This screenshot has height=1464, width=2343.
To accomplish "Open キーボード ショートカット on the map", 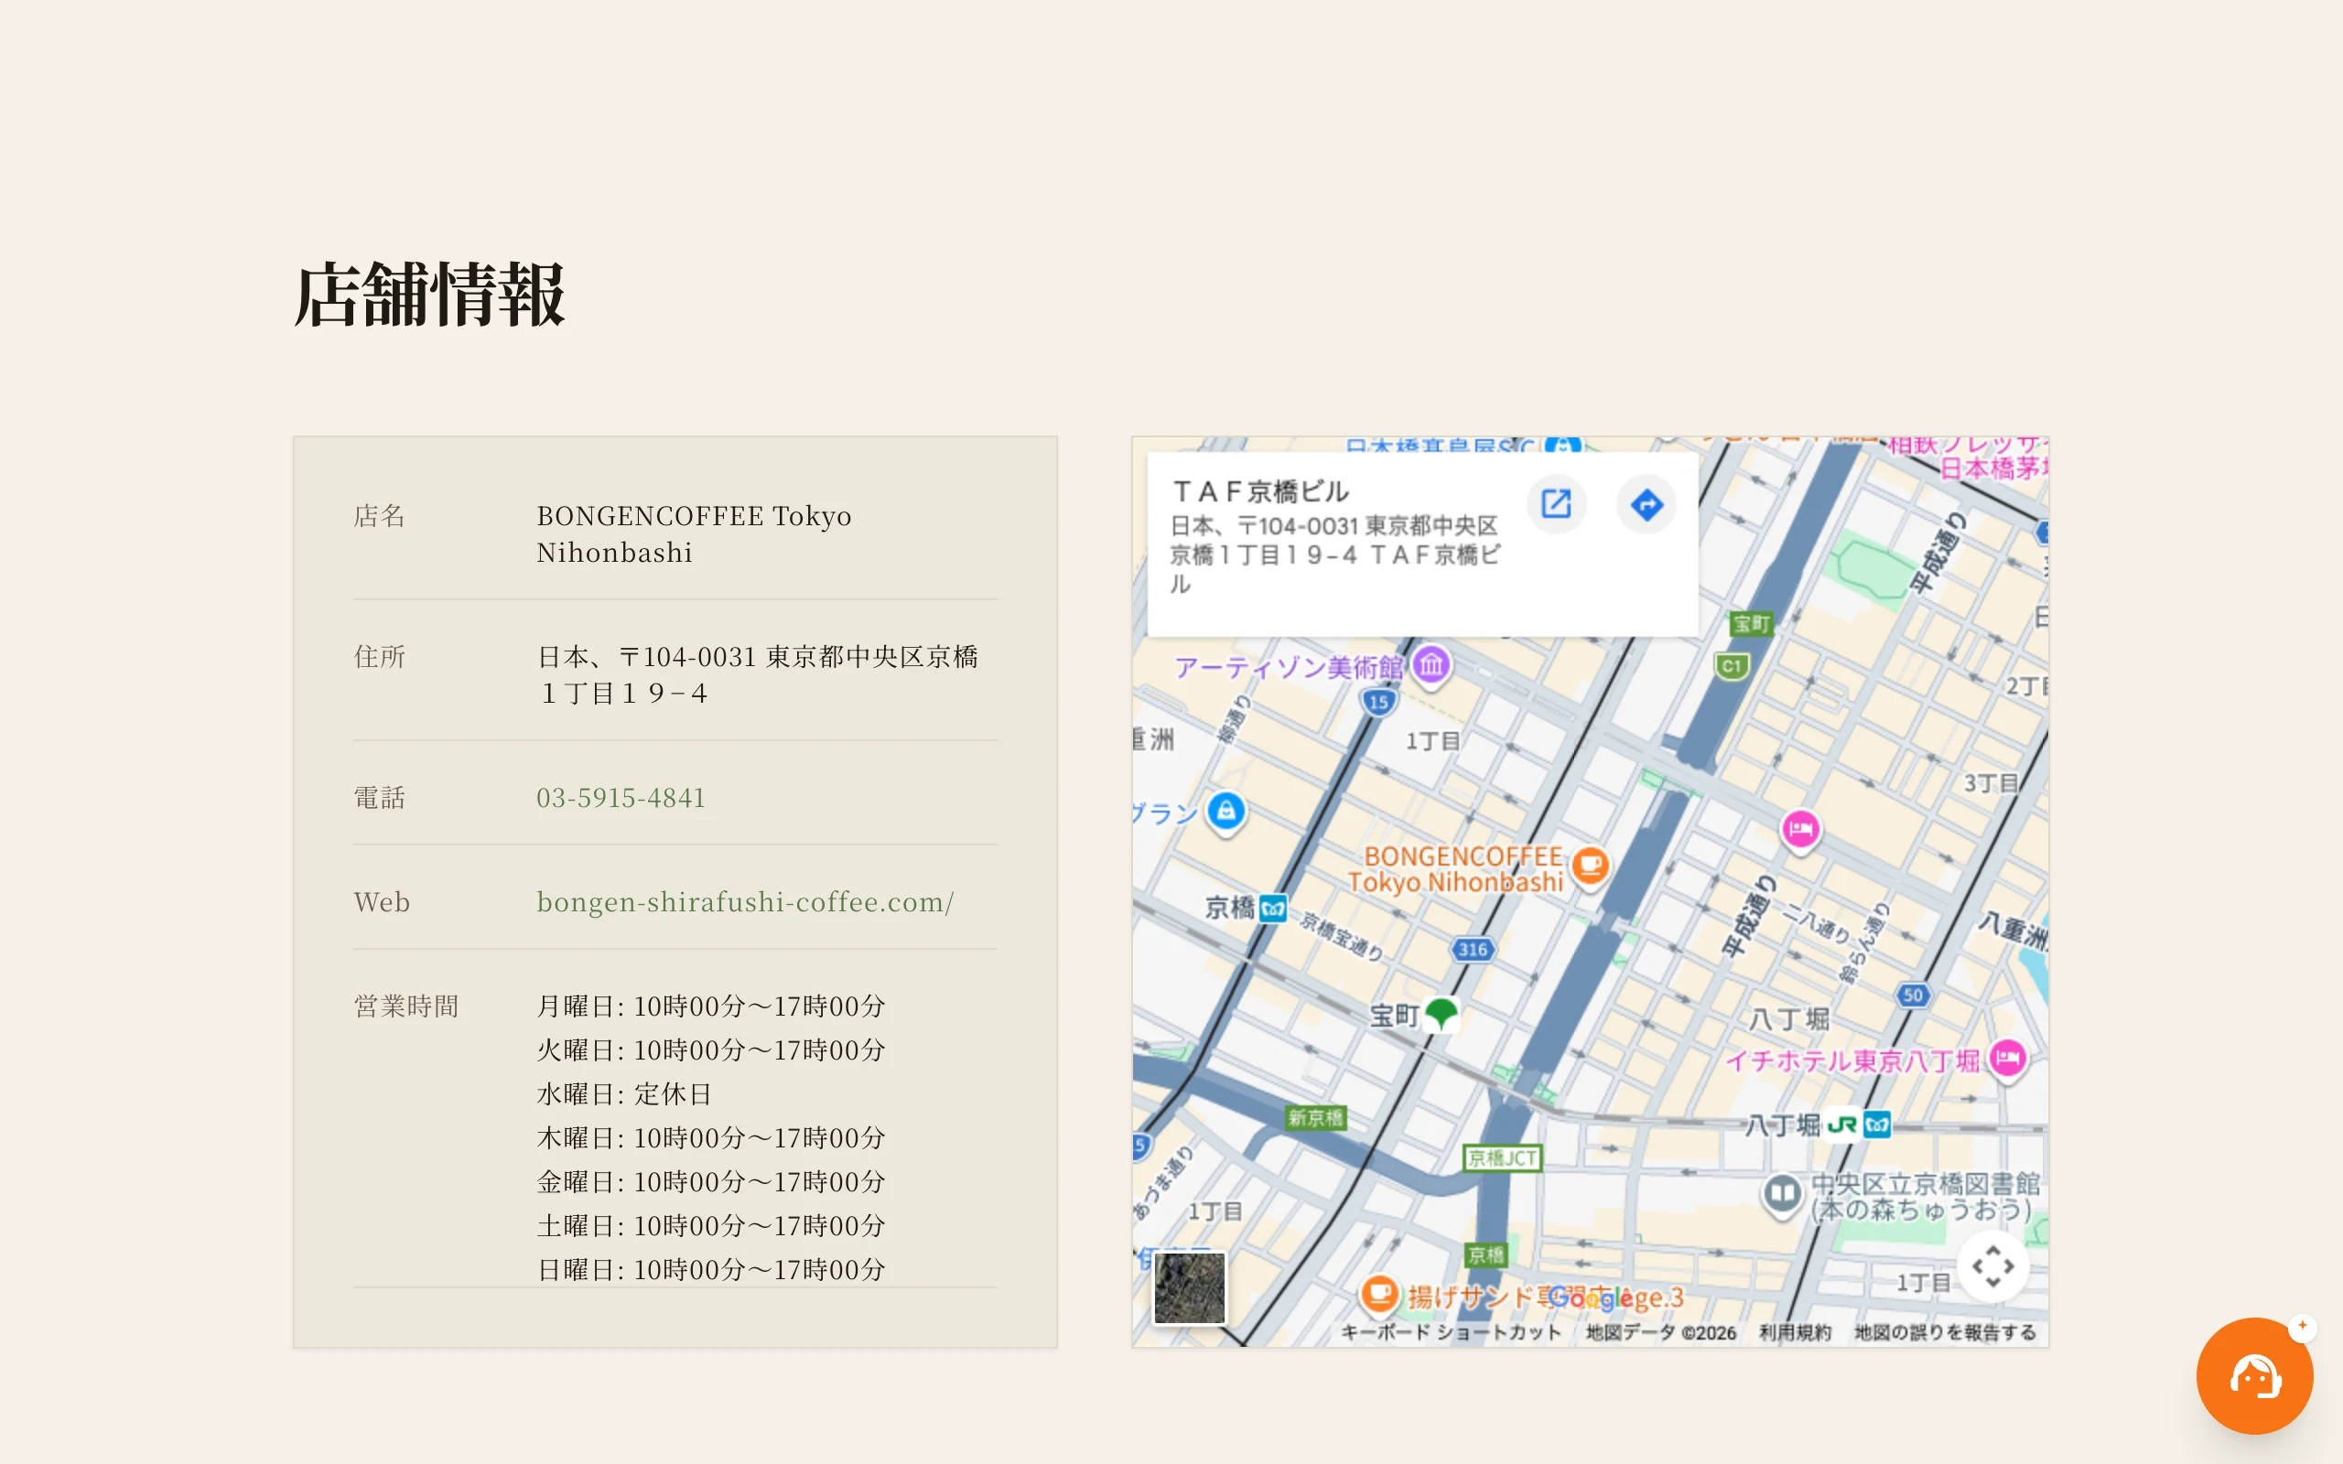I will point(1451,1332).
